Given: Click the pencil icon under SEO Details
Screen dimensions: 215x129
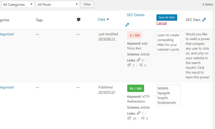Looking at the screenshot, I should [127, 25].
